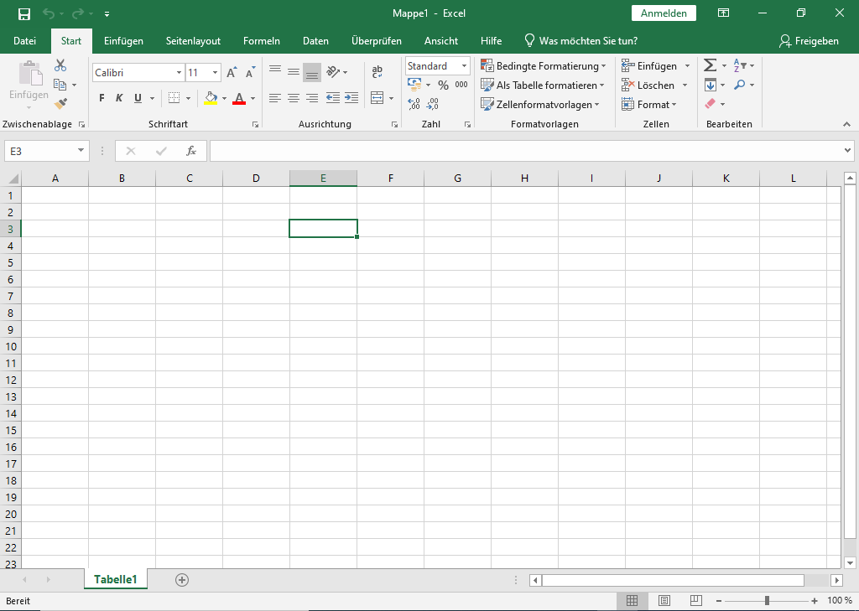Expand the Standard number format dropdown
The height and width of the screenshot is (611, 859).
coord(464,66)
